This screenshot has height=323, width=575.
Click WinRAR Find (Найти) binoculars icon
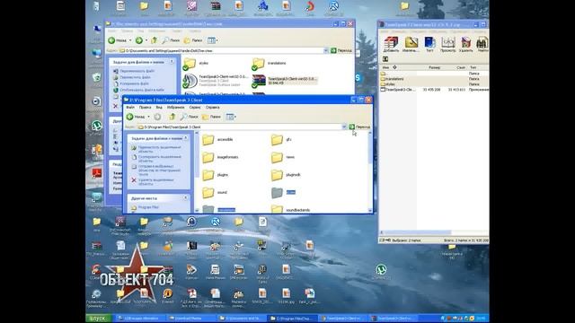pyautogui.click(x=482, y=44)
